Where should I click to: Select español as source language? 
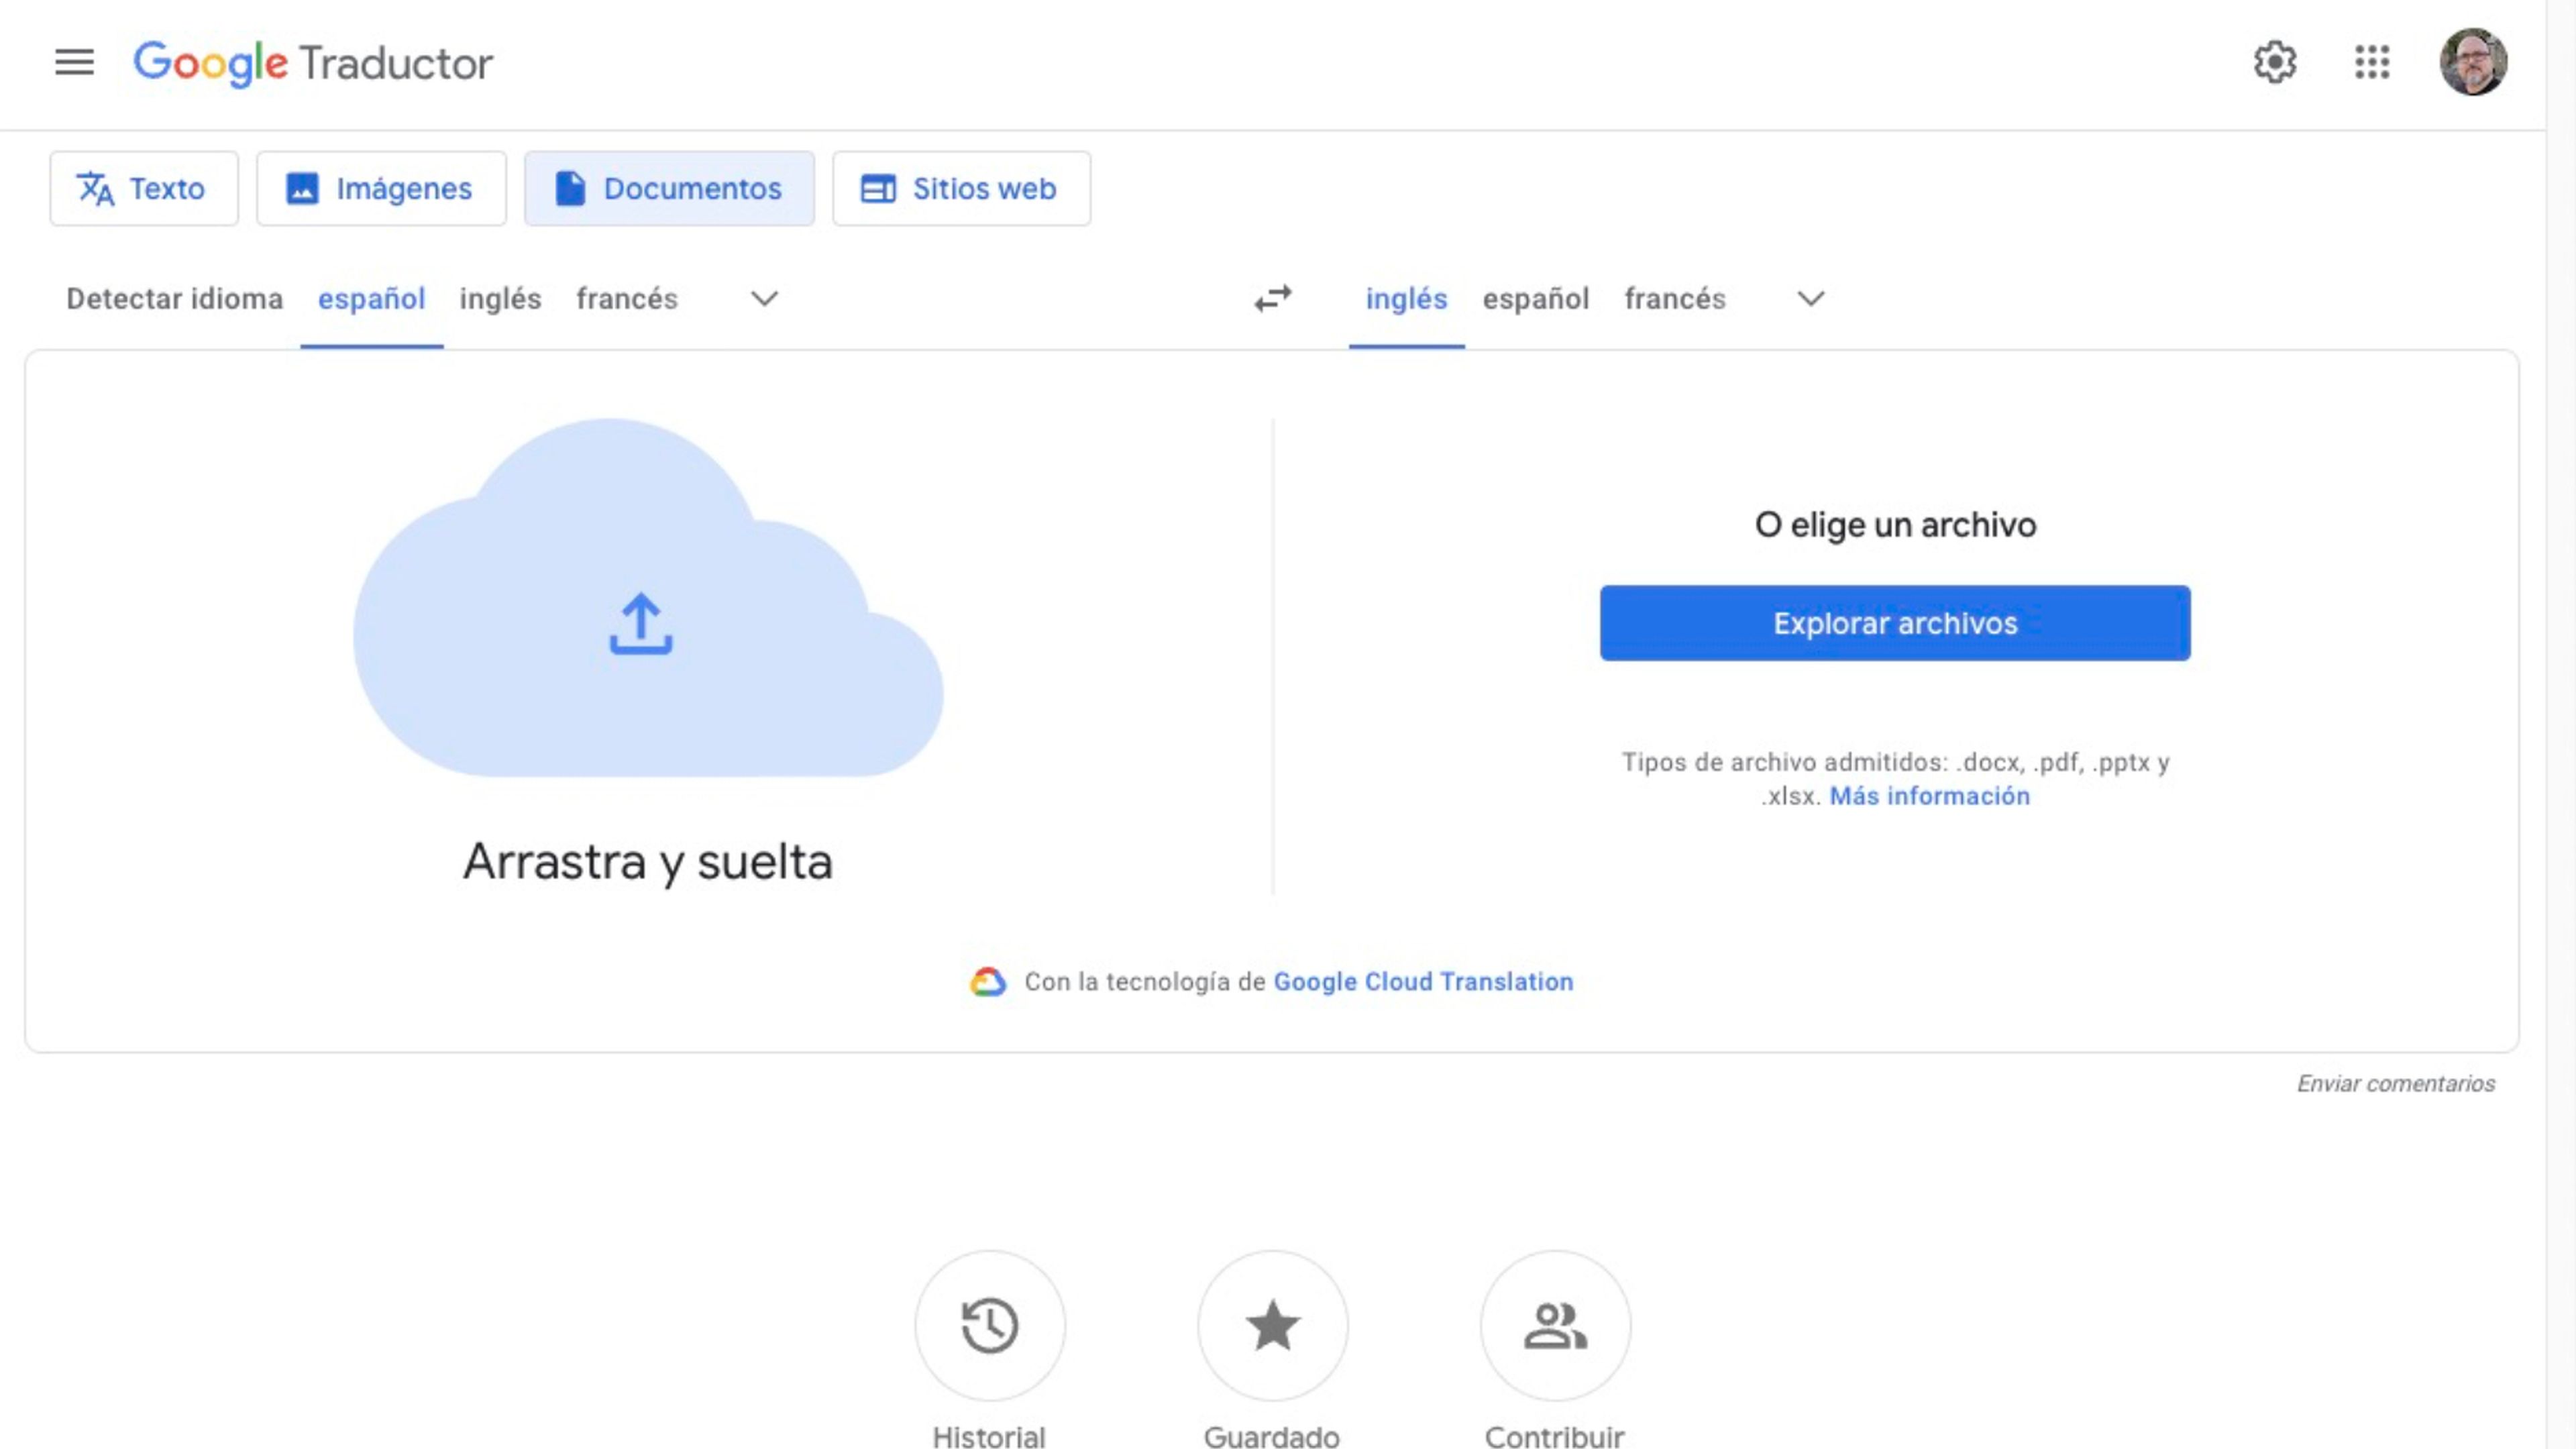[x=372, y=299]
